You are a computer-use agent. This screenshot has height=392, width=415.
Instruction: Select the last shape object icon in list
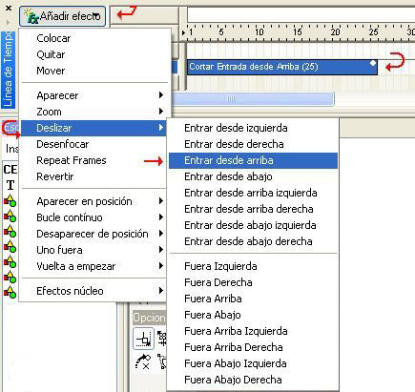click(x=10, y=292)
